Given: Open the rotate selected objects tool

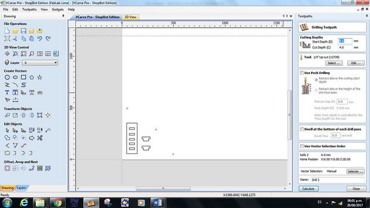Looking at the screenshot, I should coord(23,116).
